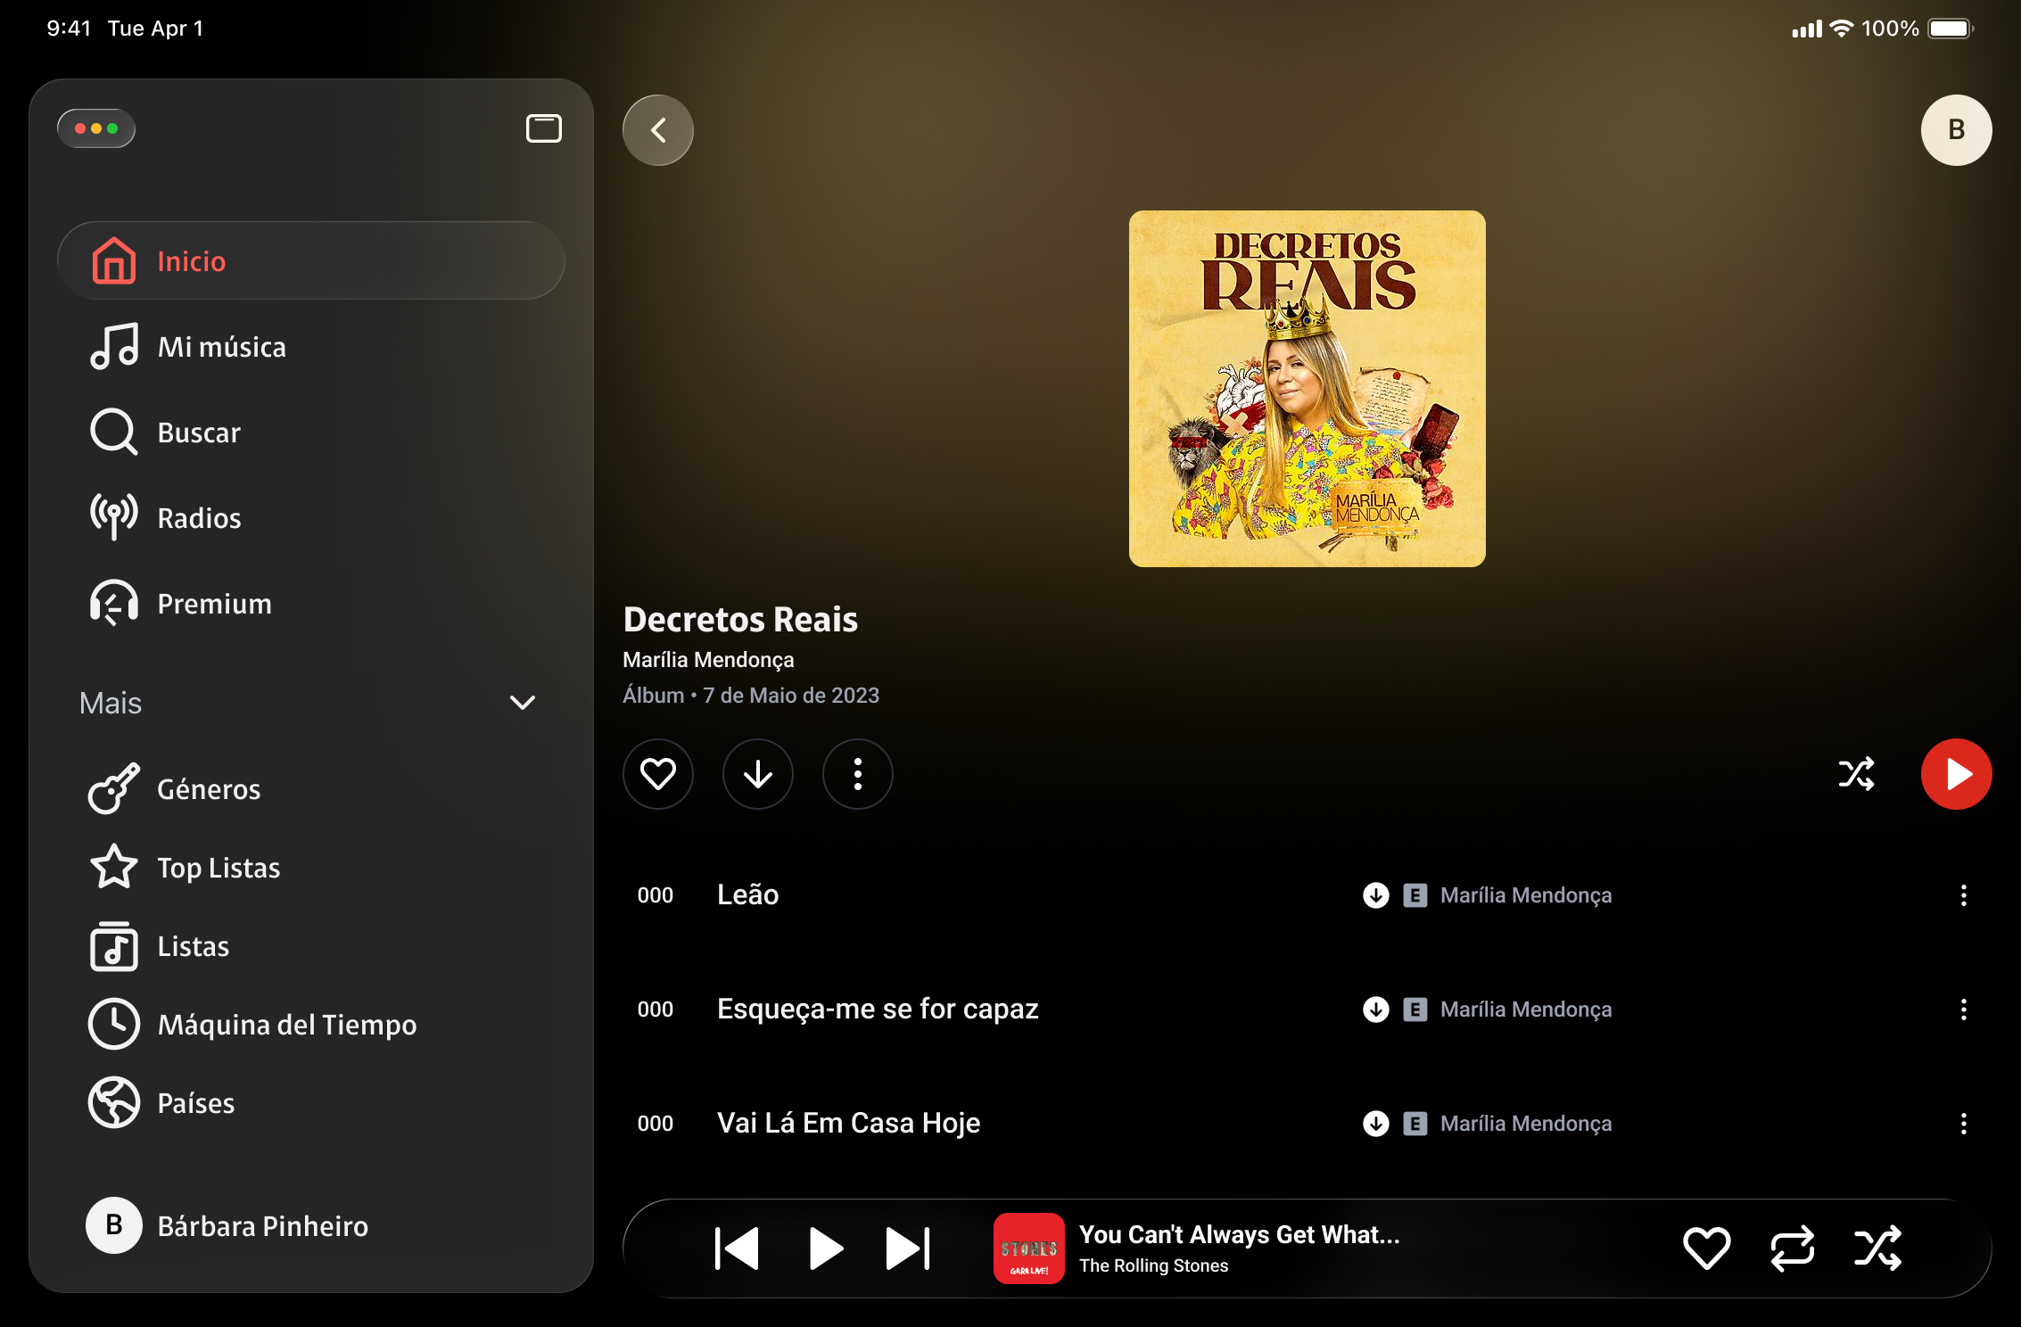Open Marília Mendonça link on Leão row

coord(1526,894)
